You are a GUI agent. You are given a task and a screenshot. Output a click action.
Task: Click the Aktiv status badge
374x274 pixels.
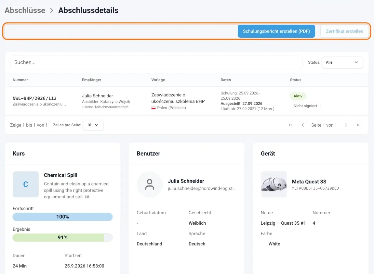(298, 96)
